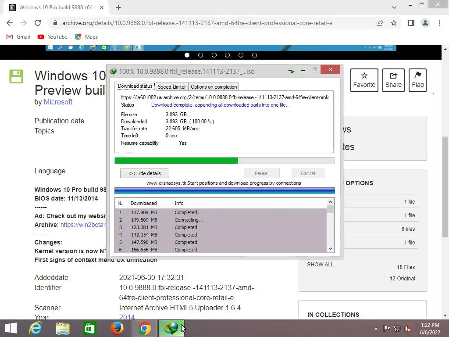Open Windows Start button
This screenshot has height=337, width=449.
click(x=11, y=328)
